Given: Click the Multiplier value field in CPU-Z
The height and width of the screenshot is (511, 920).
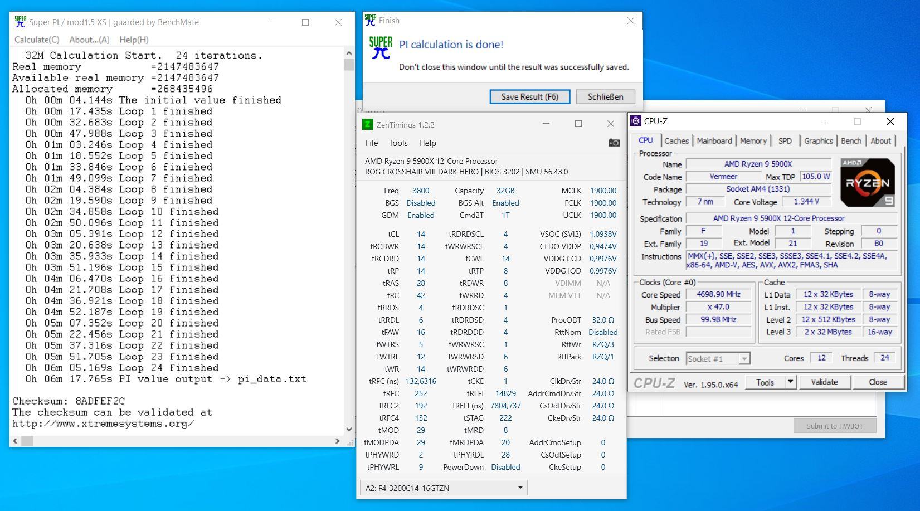Looking at the screenshot, I should tap(718, 307).
